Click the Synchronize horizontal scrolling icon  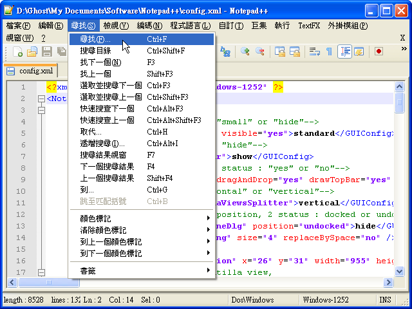(295, 51)
